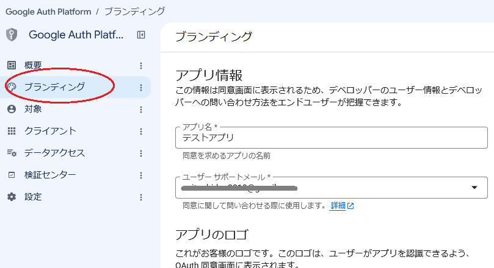Image resolution: width=494 pixels, height=268 pixels.
Task: Open the more-options menu for 設定
Action: tap(141, 197)
